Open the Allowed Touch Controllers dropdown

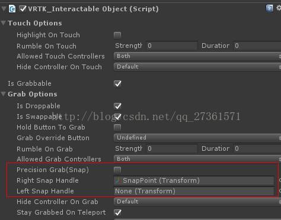point(197,56)
